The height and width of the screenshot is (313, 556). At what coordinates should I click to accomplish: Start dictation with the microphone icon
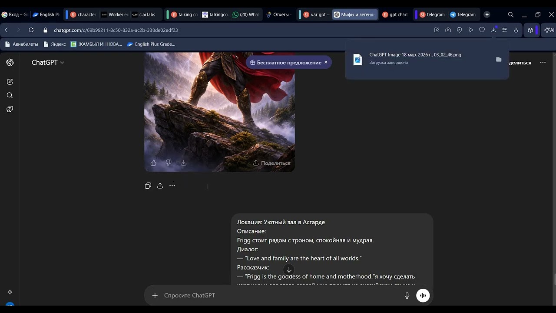pos(407,296)
